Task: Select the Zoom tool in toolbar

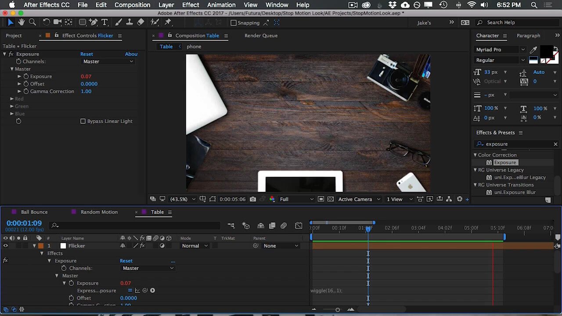Action: (x=32, y=22)
